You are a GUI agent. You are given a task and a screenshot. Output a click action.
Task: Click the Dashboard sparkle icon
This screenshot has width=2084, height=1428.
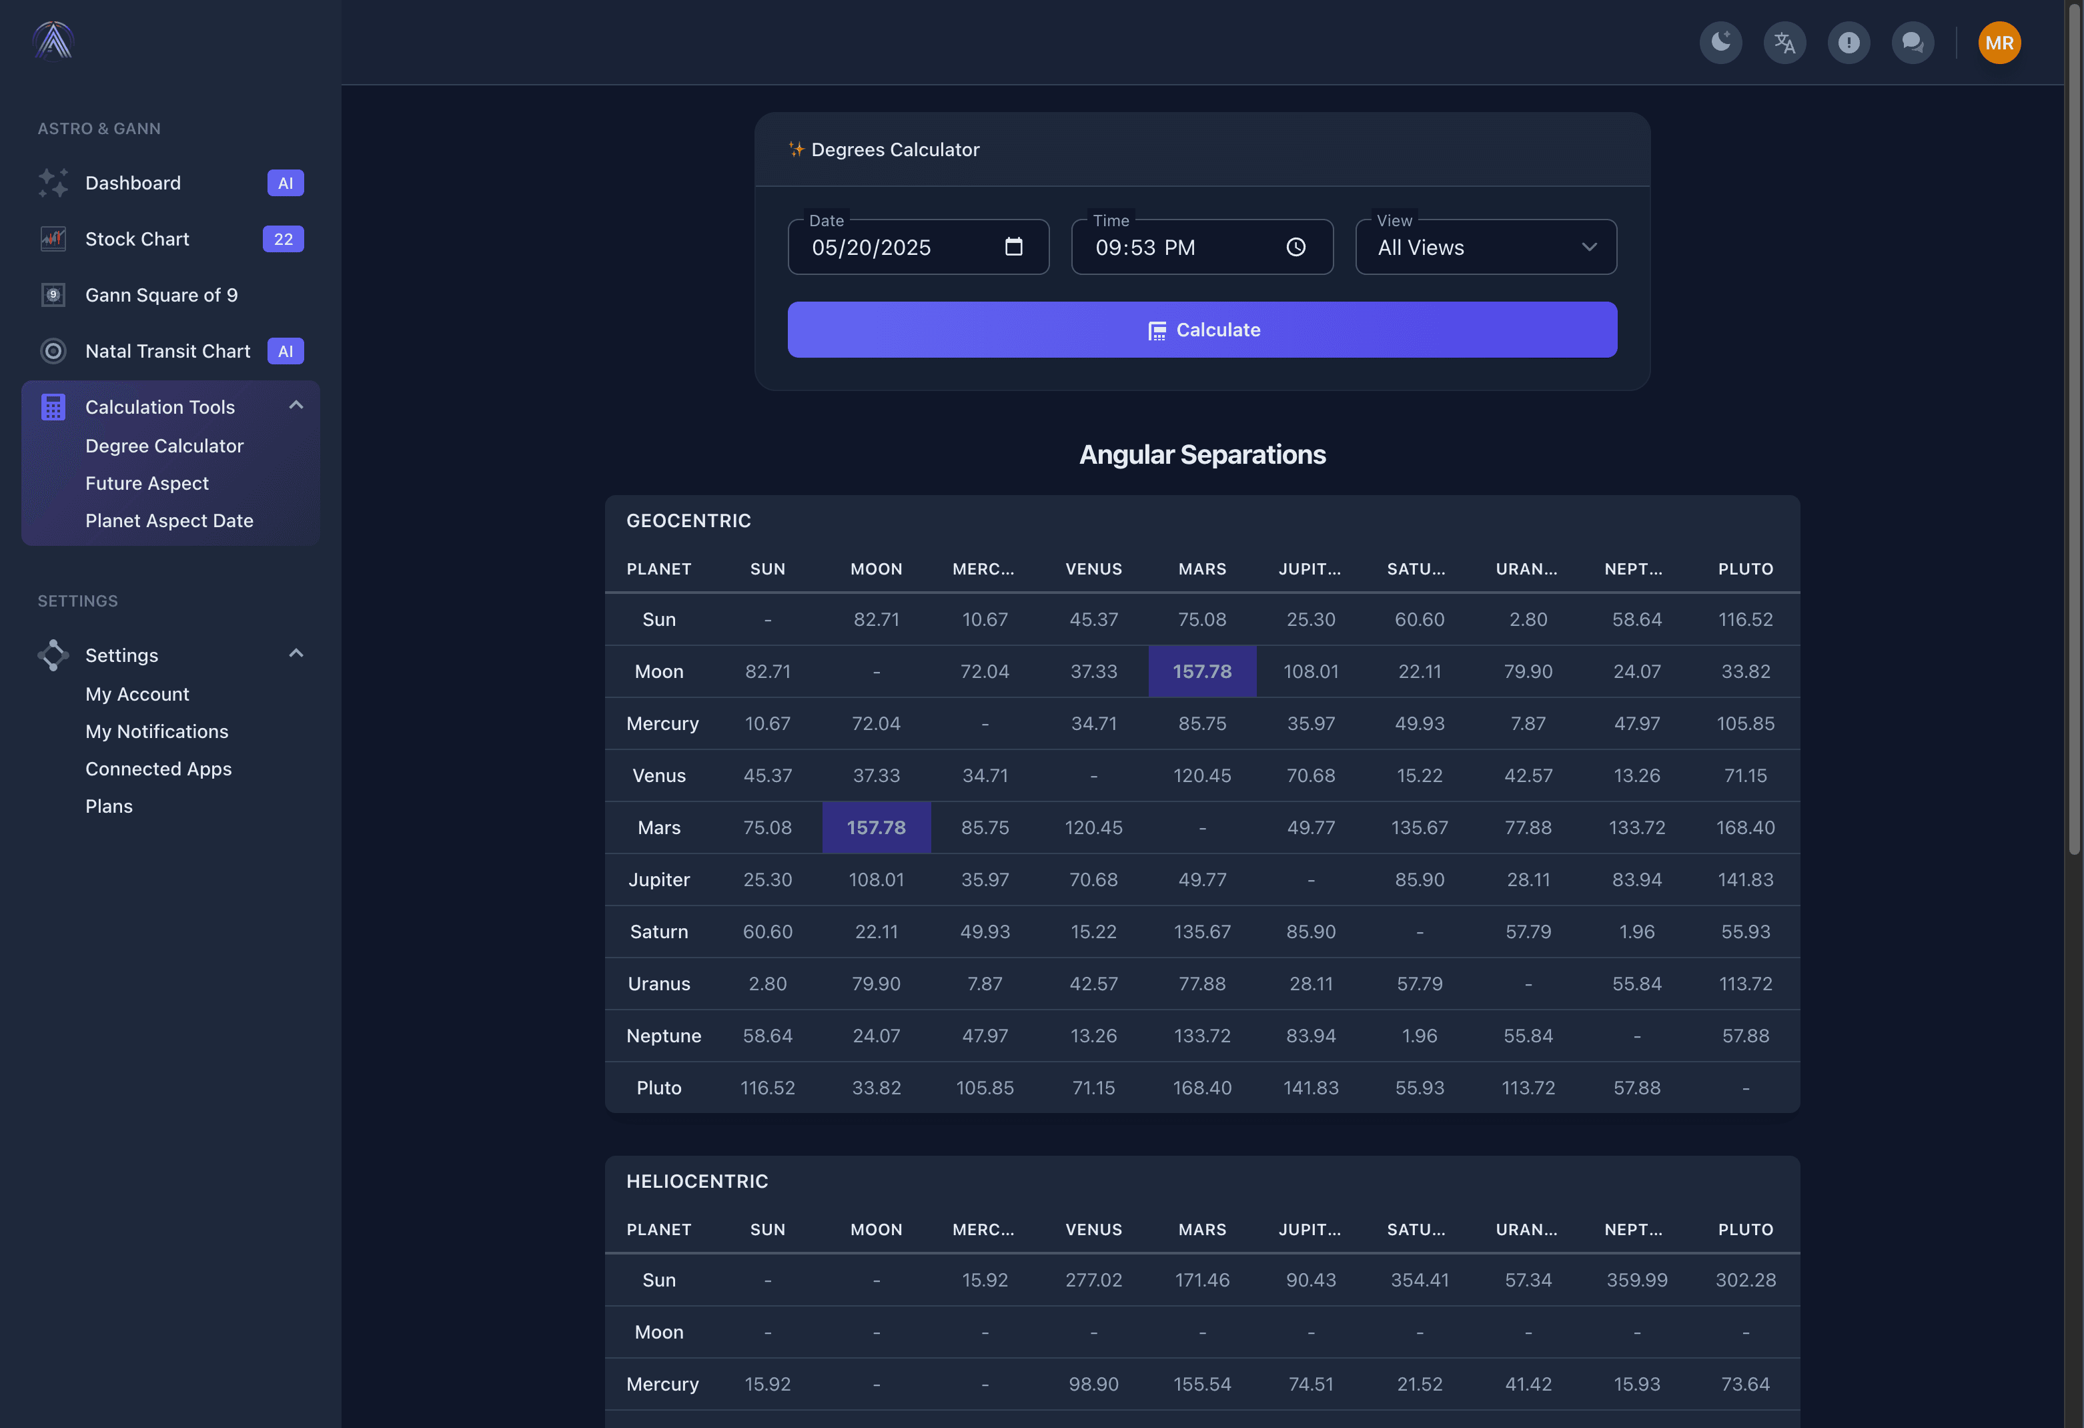[x=53, y=183]
